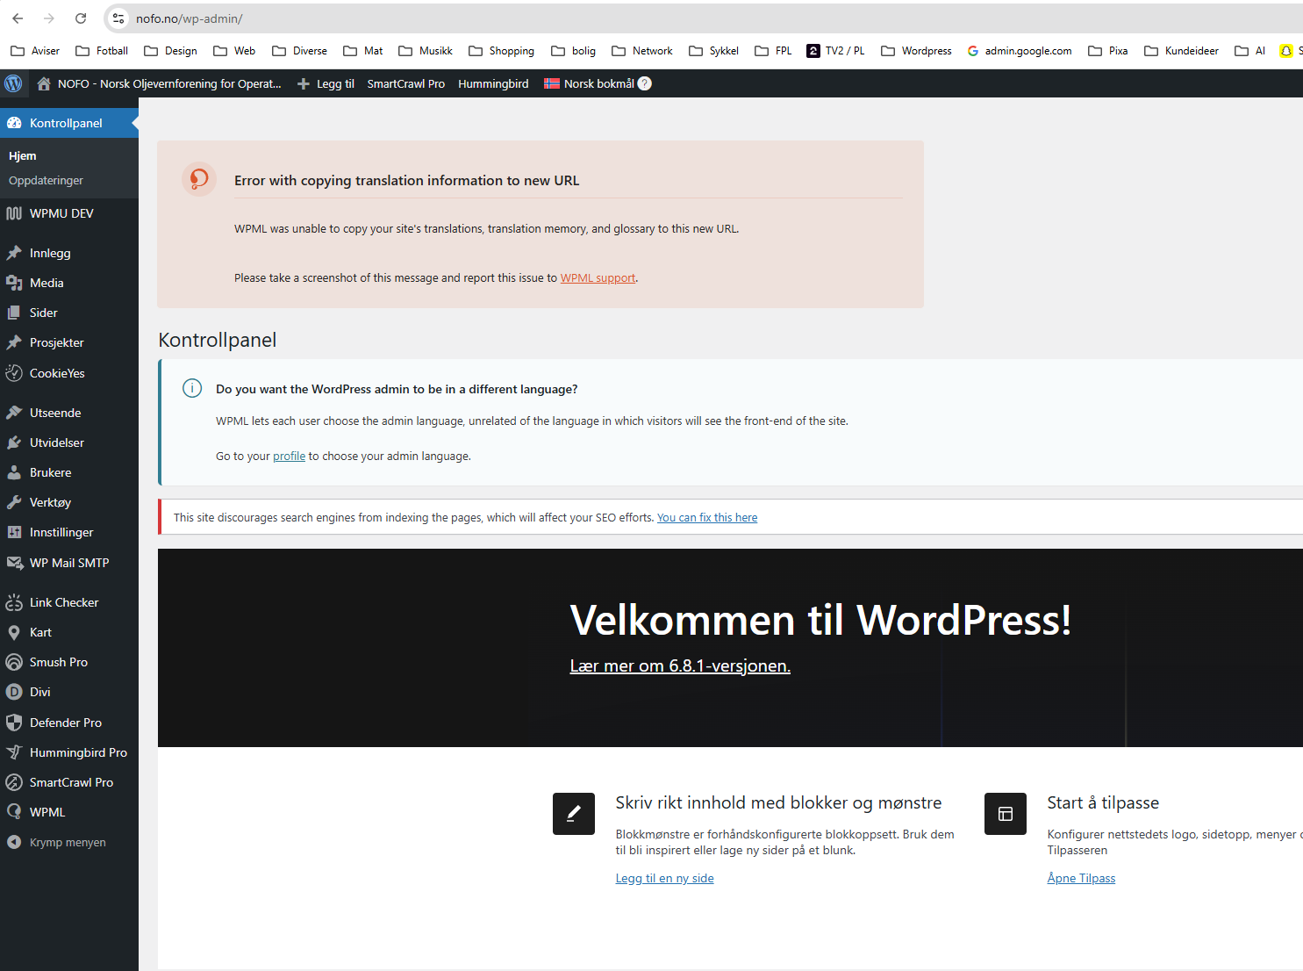Screen dimensions: 1303x971
Task: Click the Utvidelser plugin icon
Action: 14,442
